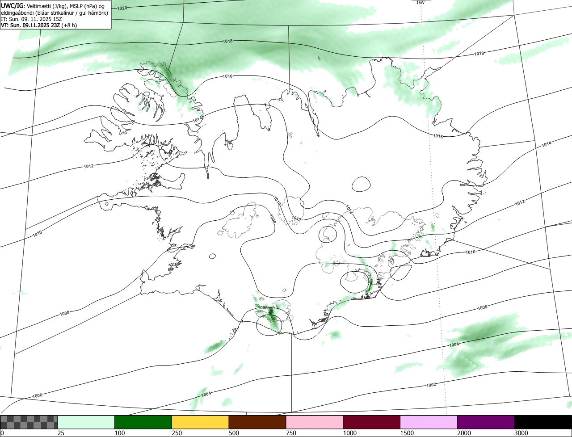Click the legend value '250'

click(177, 433)
